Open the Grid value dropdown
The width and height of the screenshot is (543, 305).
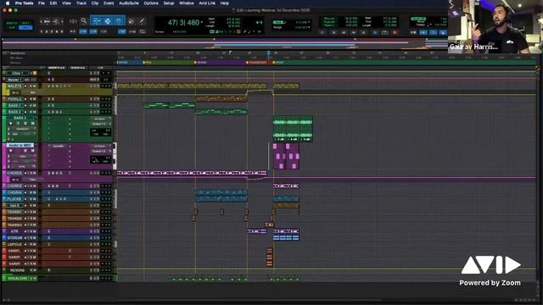click(x=309, y=22)
